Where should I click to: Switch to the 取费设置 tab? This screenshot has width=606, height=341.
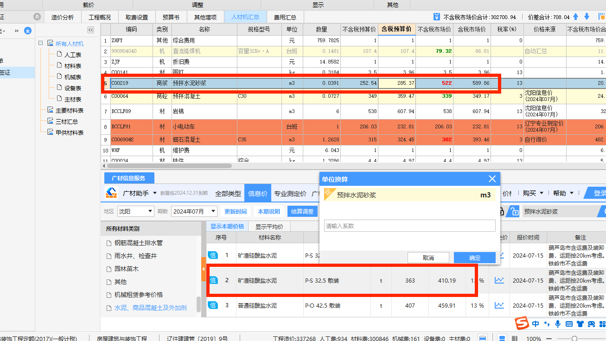coord(137,17)
